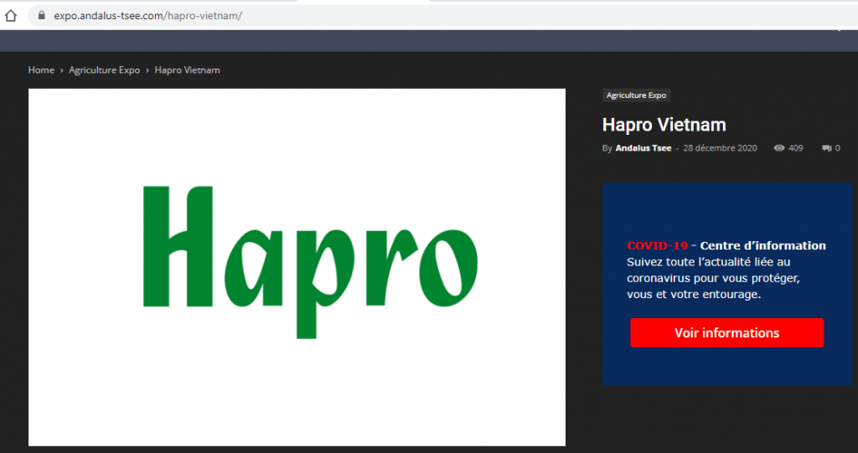Click the Agriculture Expo category tag
This screenshot has width=858, height=453.
point(636,95)
